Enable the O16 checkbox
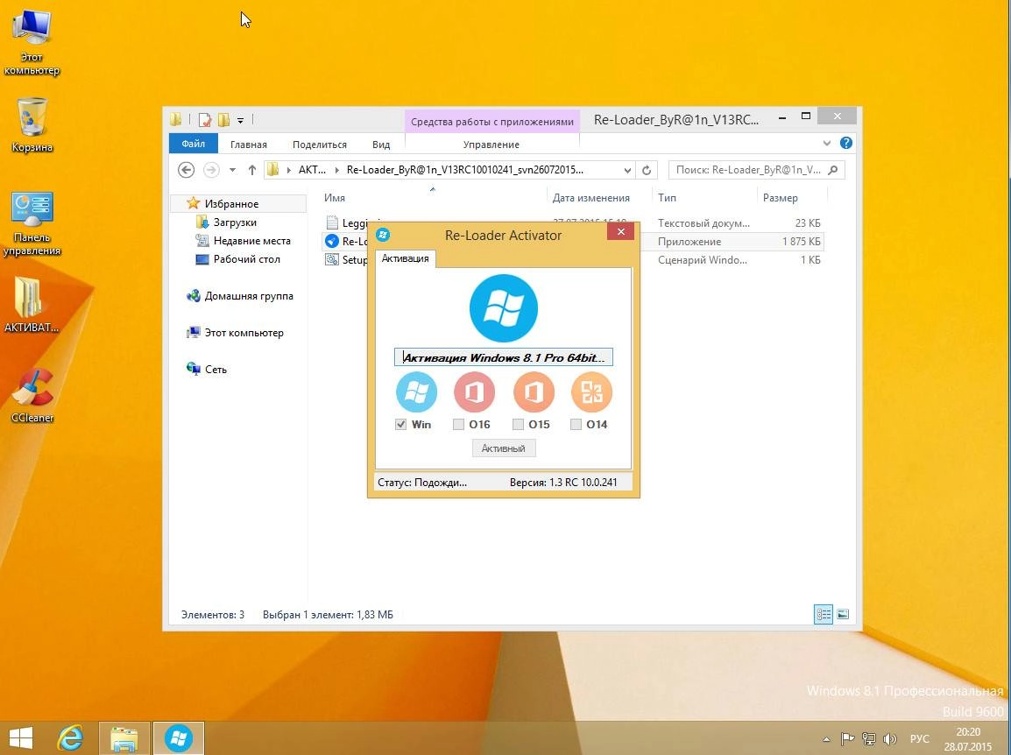Image resolution: width=1011 pixels, height=755 pixels. pos(458,424)
